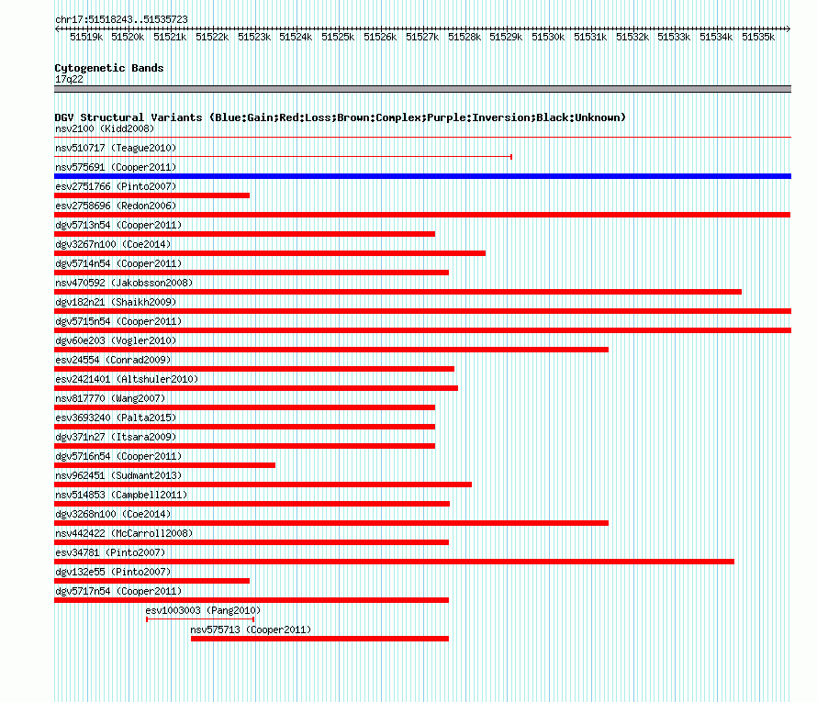Viewport: 817px width, 702px height.
Task: Open esv2421401 (Altshuler2010) variant
Action: pyautogui.click(x=127, y=379)
